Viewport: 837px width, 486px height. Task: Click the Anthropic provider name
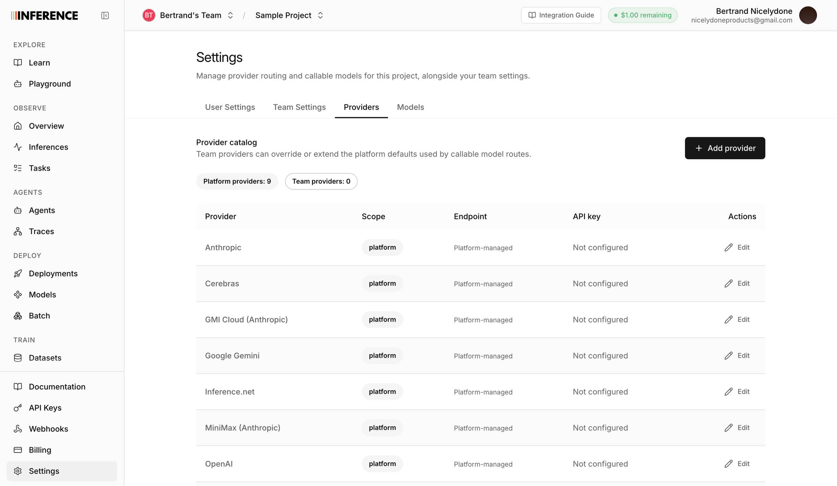coord(223,247)
